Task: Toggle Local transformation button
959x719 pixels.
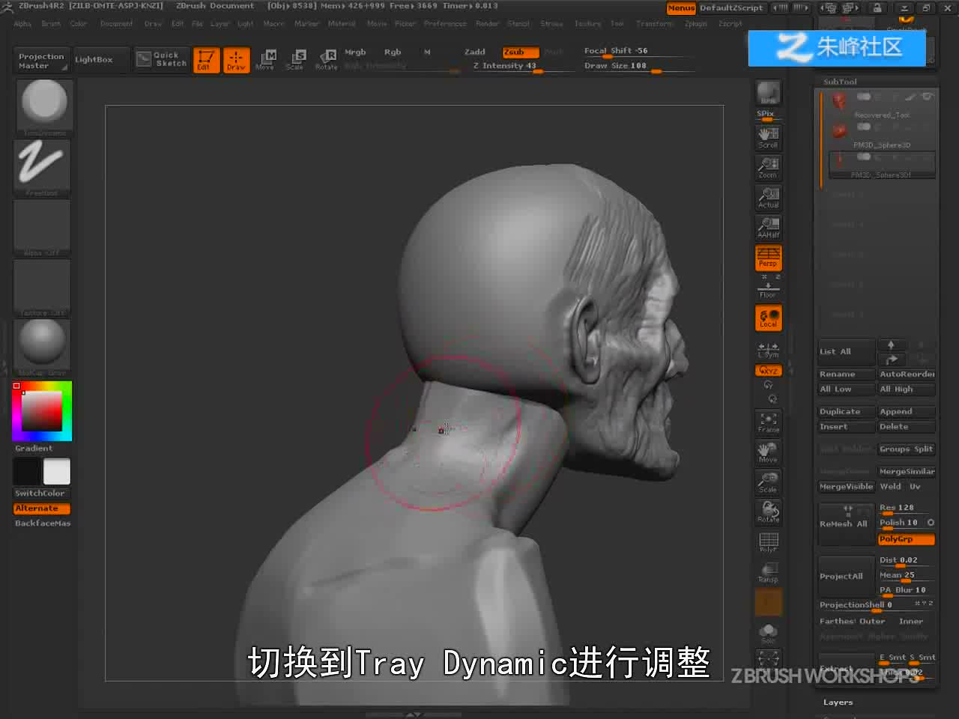Action: point(768,318)
